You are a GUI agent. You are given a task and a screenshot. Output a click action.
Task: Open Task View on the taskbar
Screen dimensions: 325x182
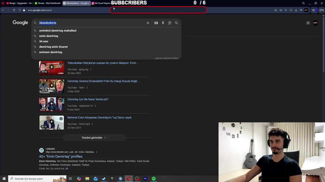(x=70, y=179)
